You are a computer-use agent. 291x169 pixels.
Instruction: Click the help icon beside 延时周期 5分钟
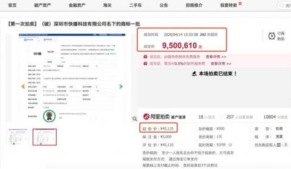tap(230, 145)
